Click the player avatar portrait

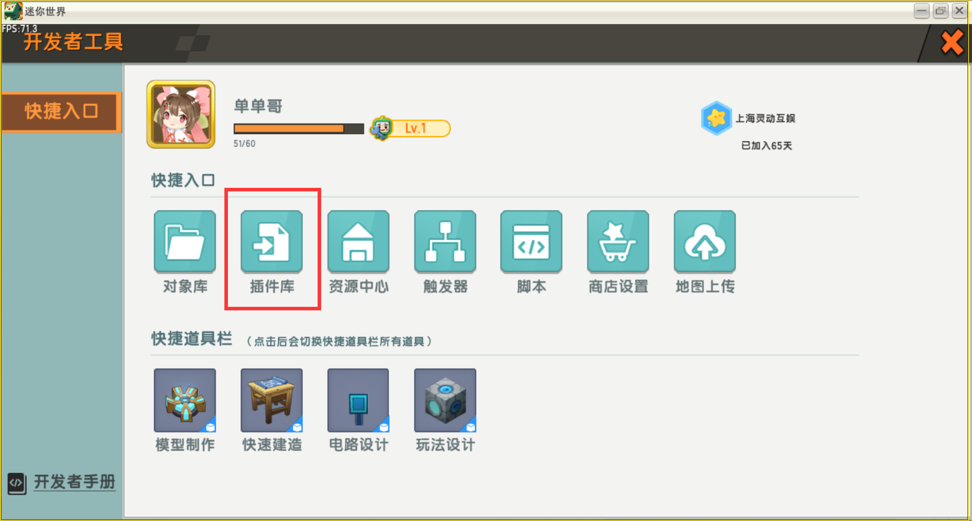[x=181, y=114]
